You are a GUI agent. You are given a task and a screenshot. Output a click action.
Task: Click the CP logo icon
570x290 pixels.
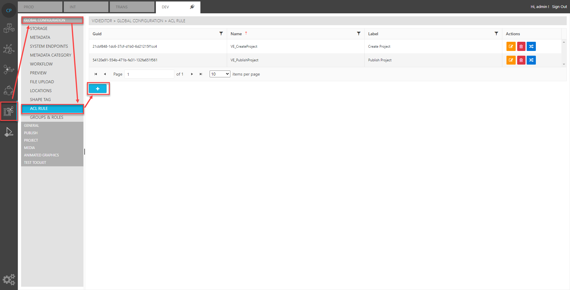coord(9,10)
